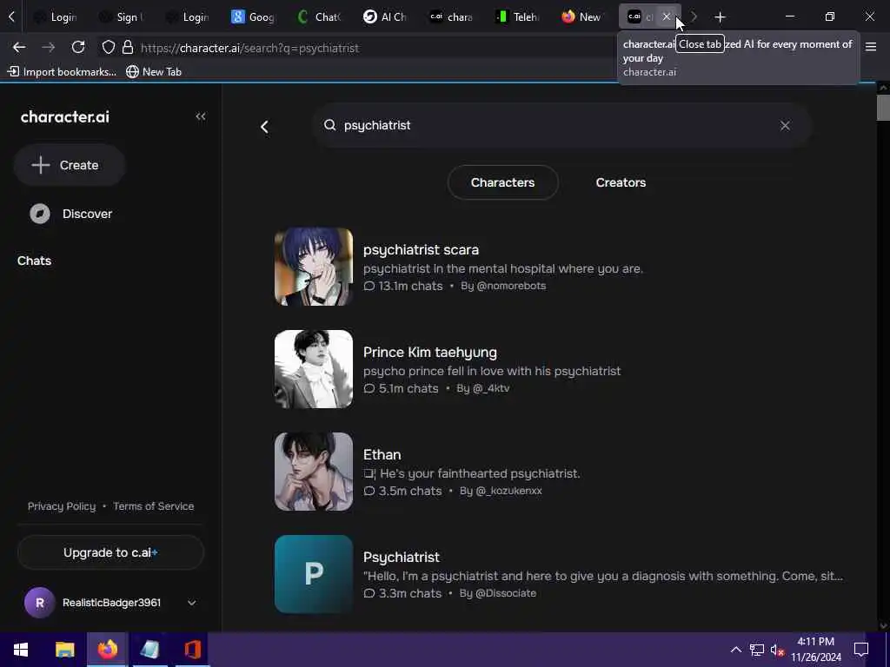Image resolution: width=890 pixels, height=667 pixels.
Task: Open Microsoft Office from taskbar
Action: tap(192, 650)
